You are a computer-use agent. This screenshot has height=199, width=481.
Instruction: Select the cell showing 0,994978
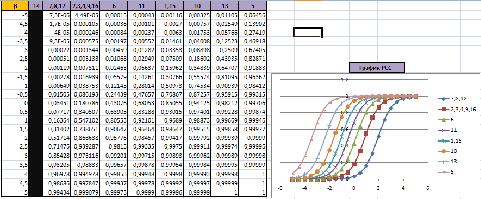pos(85,175)
